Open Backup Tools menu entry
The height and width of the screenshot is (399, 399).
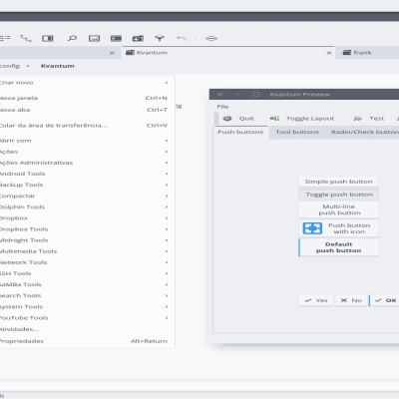(87, 185)
